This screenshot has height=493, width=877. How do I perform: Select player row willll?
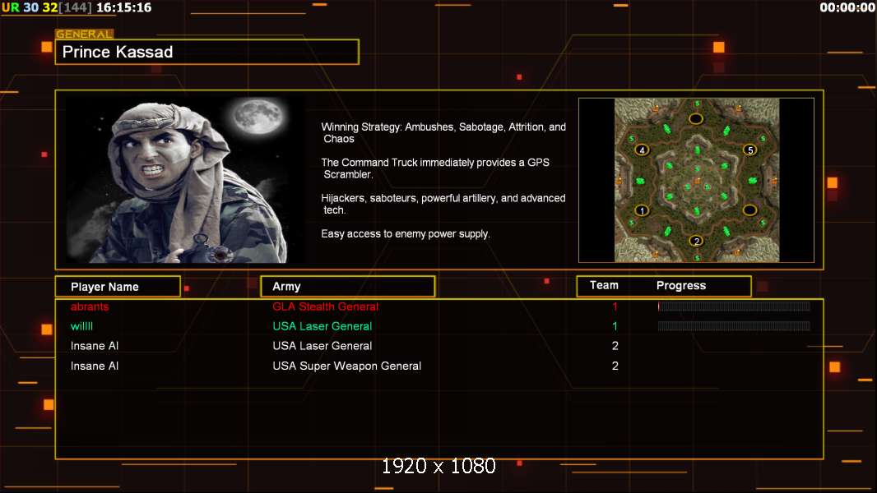point(439,326)
